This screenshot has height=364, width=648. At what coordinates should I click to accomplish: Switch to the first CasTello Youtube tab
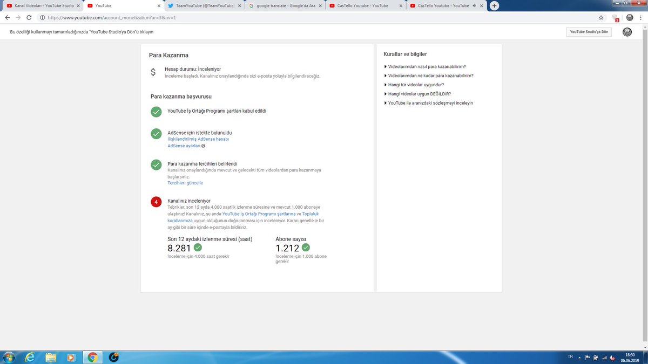click(366, 5)
